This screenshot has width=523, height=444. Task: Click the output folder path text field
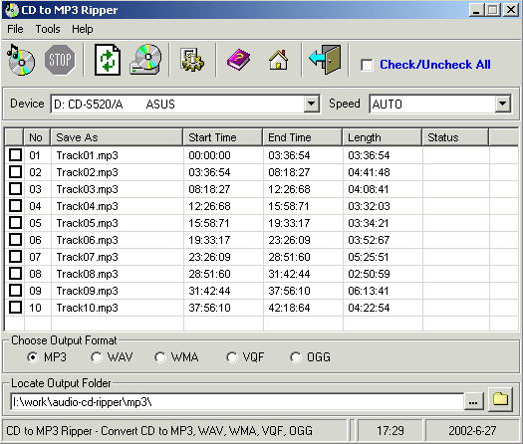click(237, 402)
